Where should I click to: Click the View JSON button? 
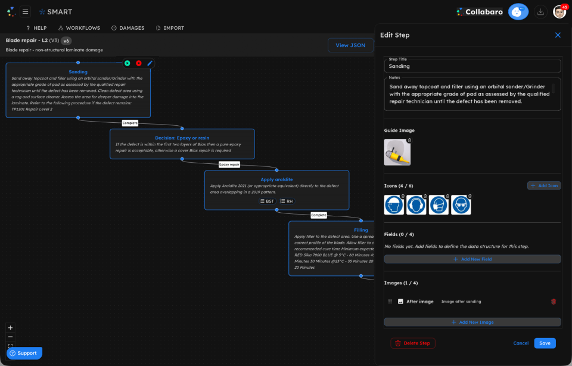coord(350,45)
